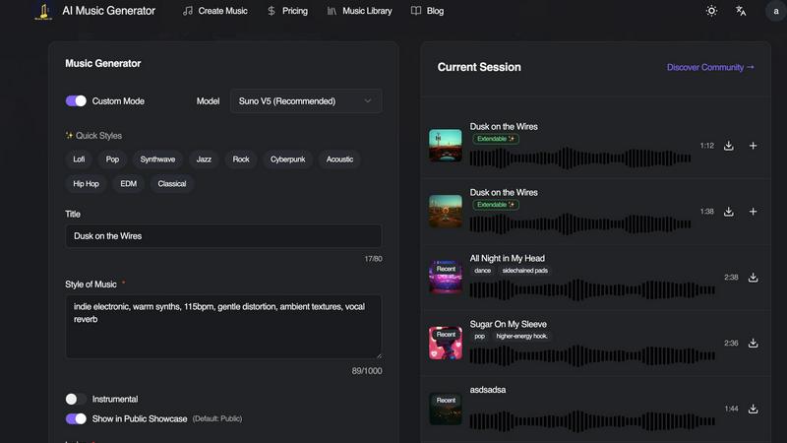Seek in the Dusk on the Wires 1:38 waveform

(x=580, y=224)
